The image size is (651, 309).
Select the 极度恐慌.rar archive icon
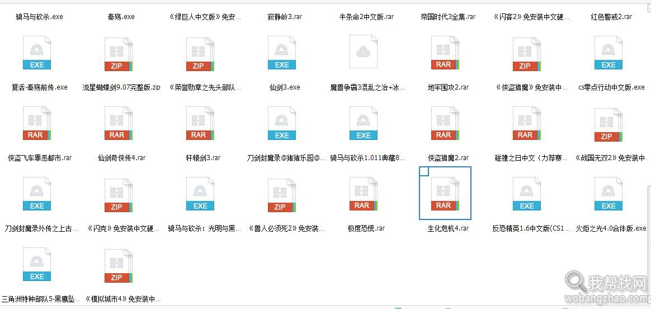[x=364, y=194]
